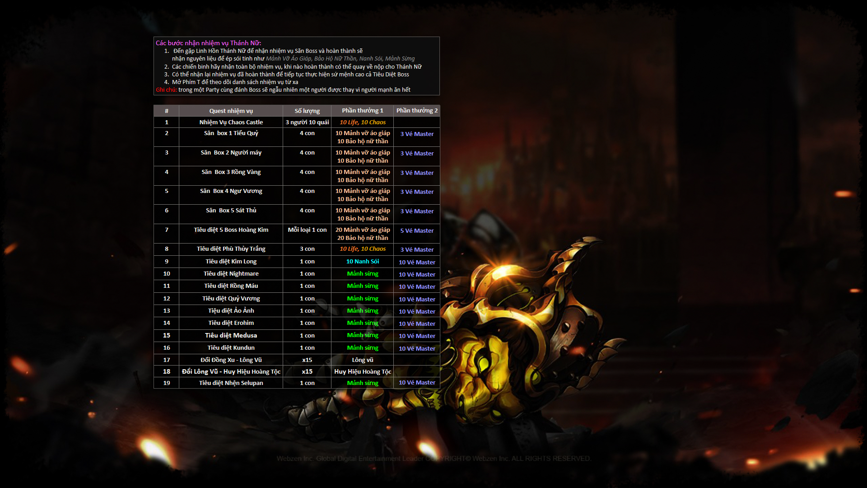Select 'Tiệu diệt Ảo Ảnh' quest
Viewport: 867px width, 488px height.
click(231, 311)
